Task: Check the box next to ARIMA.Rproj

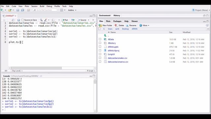Action: pyautogui.click(x=100, y=50)
